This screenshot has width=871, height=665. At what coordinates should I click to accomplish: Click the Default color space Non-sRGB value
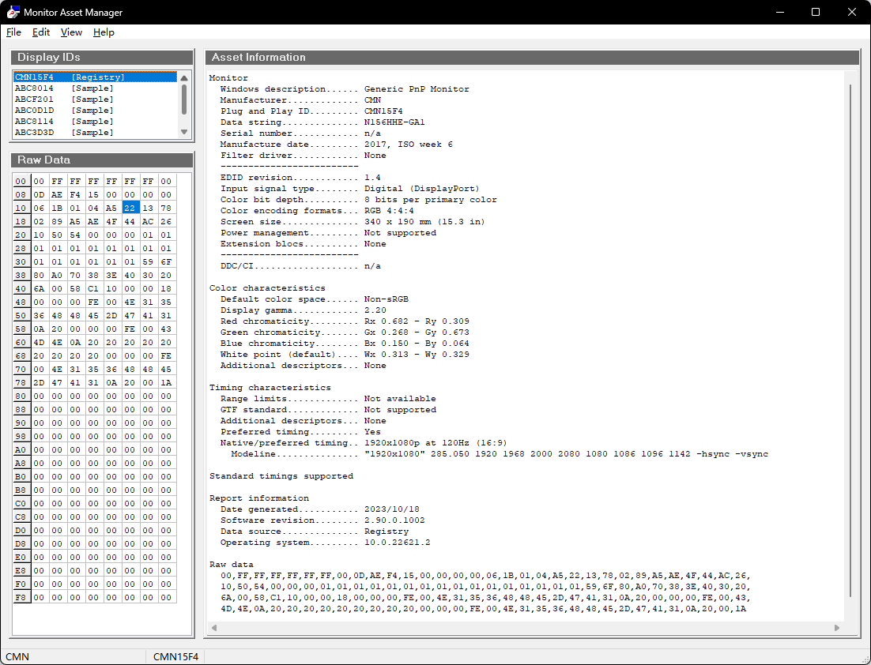pos(386,299)
